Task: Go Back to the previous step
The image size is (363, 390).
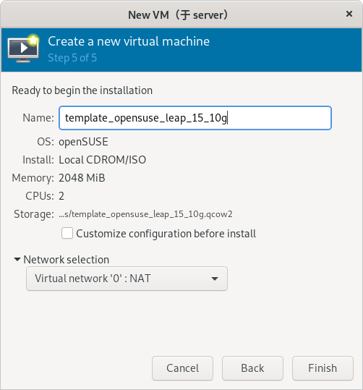Action: 252,368
